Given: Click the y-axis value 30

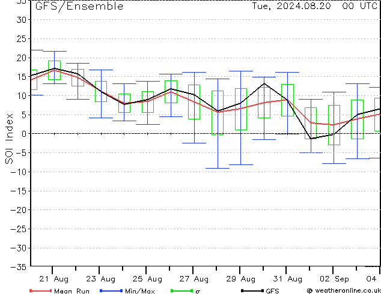Looking at the screenshot, I should [22, 20].
